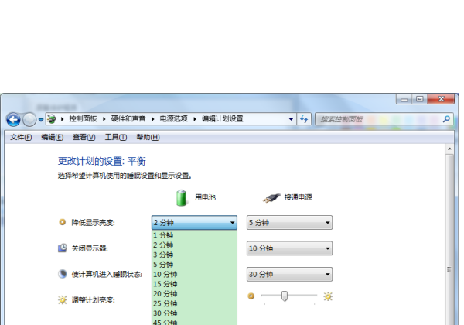This screenshot has height=325, width=464.
Task: Collapse the battery 2 分钟 dim display dropdown
Action: pos(194,223)
